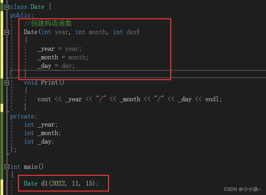This screenshot has width=266, height=195.
Task: Click 'cout' in the Print body
Action: 44,99
